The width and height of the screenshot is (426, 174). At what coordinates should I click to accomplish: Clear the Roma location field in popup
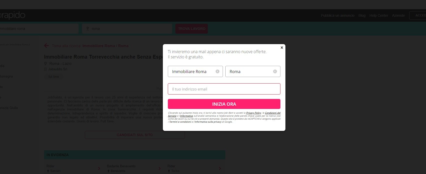coord(275,72)
